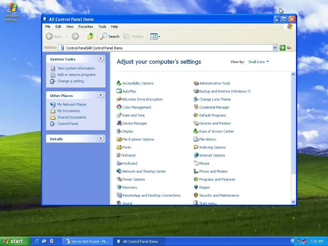Image resolution: width=328 pixels, height=246 pixels.
Task: Collapse the System Tasks panel
Action: (101, 59)
